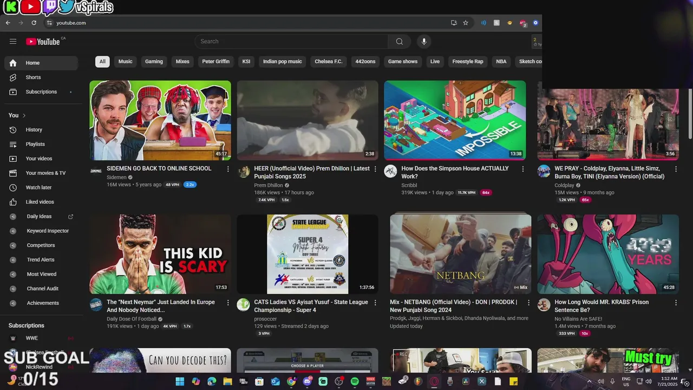Screen dimensions: 693x390
Task: Open Playlists in the sidebar
Action: (41, 144)
